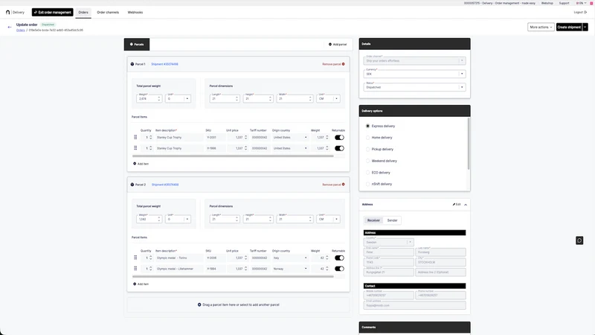The height and width of the screenshot is (335, 595).
Task: Select ECO delivery radio option
Action: [367, 173]
